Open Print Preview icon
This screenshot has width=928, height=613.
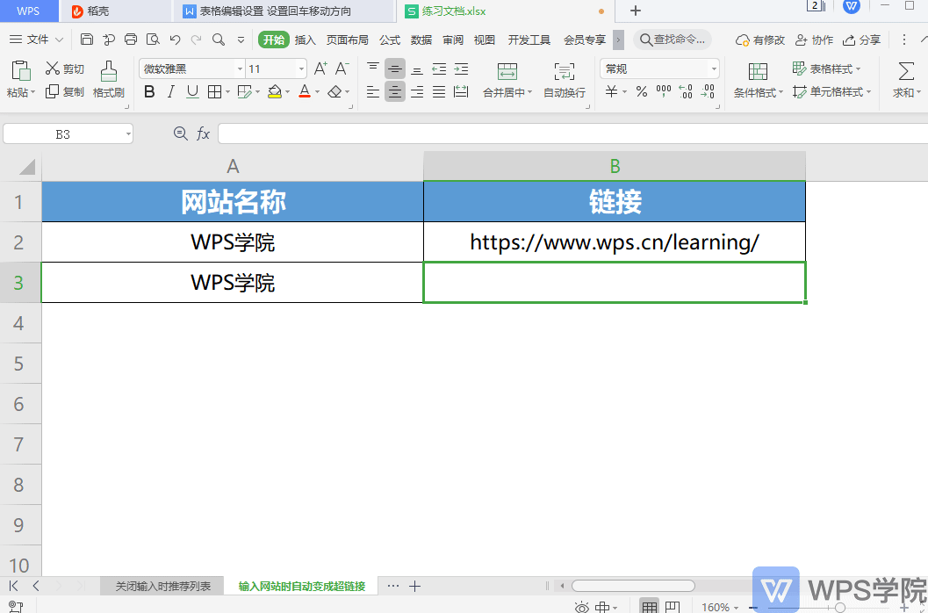(x=153, y=40)
